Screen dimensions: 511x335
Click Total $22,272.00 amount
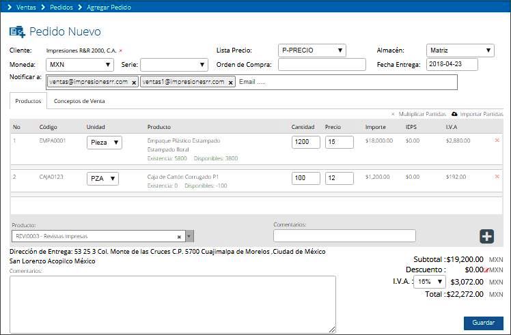click(465, 294)
